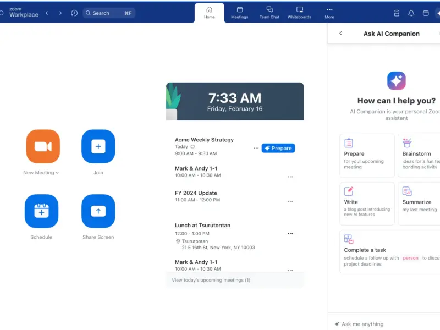The width and height of the screenshot is (440, 330).
Task: Go to the Team Chat tab
Action: tap(269, 13)
